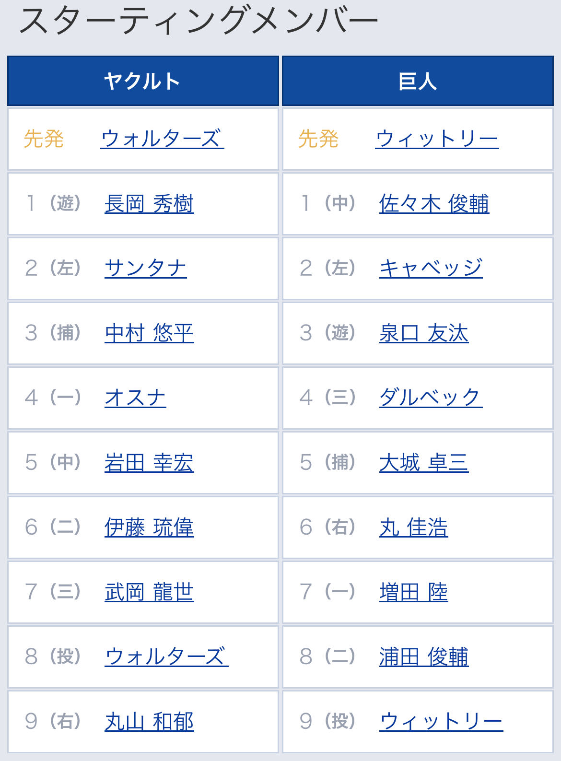The height and width of the screenshot is (761, 561).
Task: Click 岩田 幸宏 player link
Action: pyautogui.click(x=149, y=463)
